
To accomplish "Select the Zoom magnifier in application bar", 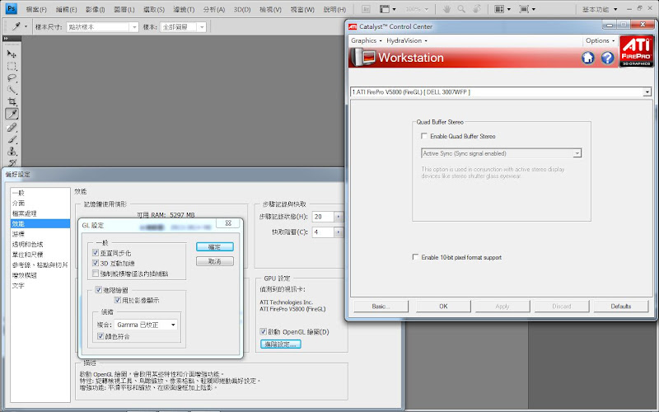I will 461,9.
